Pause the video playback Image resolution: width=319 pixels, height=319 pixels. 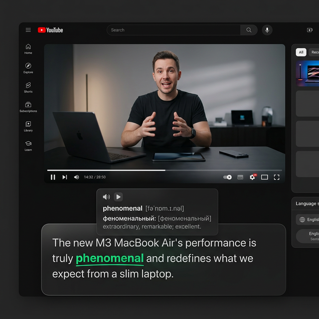(53, 177)
